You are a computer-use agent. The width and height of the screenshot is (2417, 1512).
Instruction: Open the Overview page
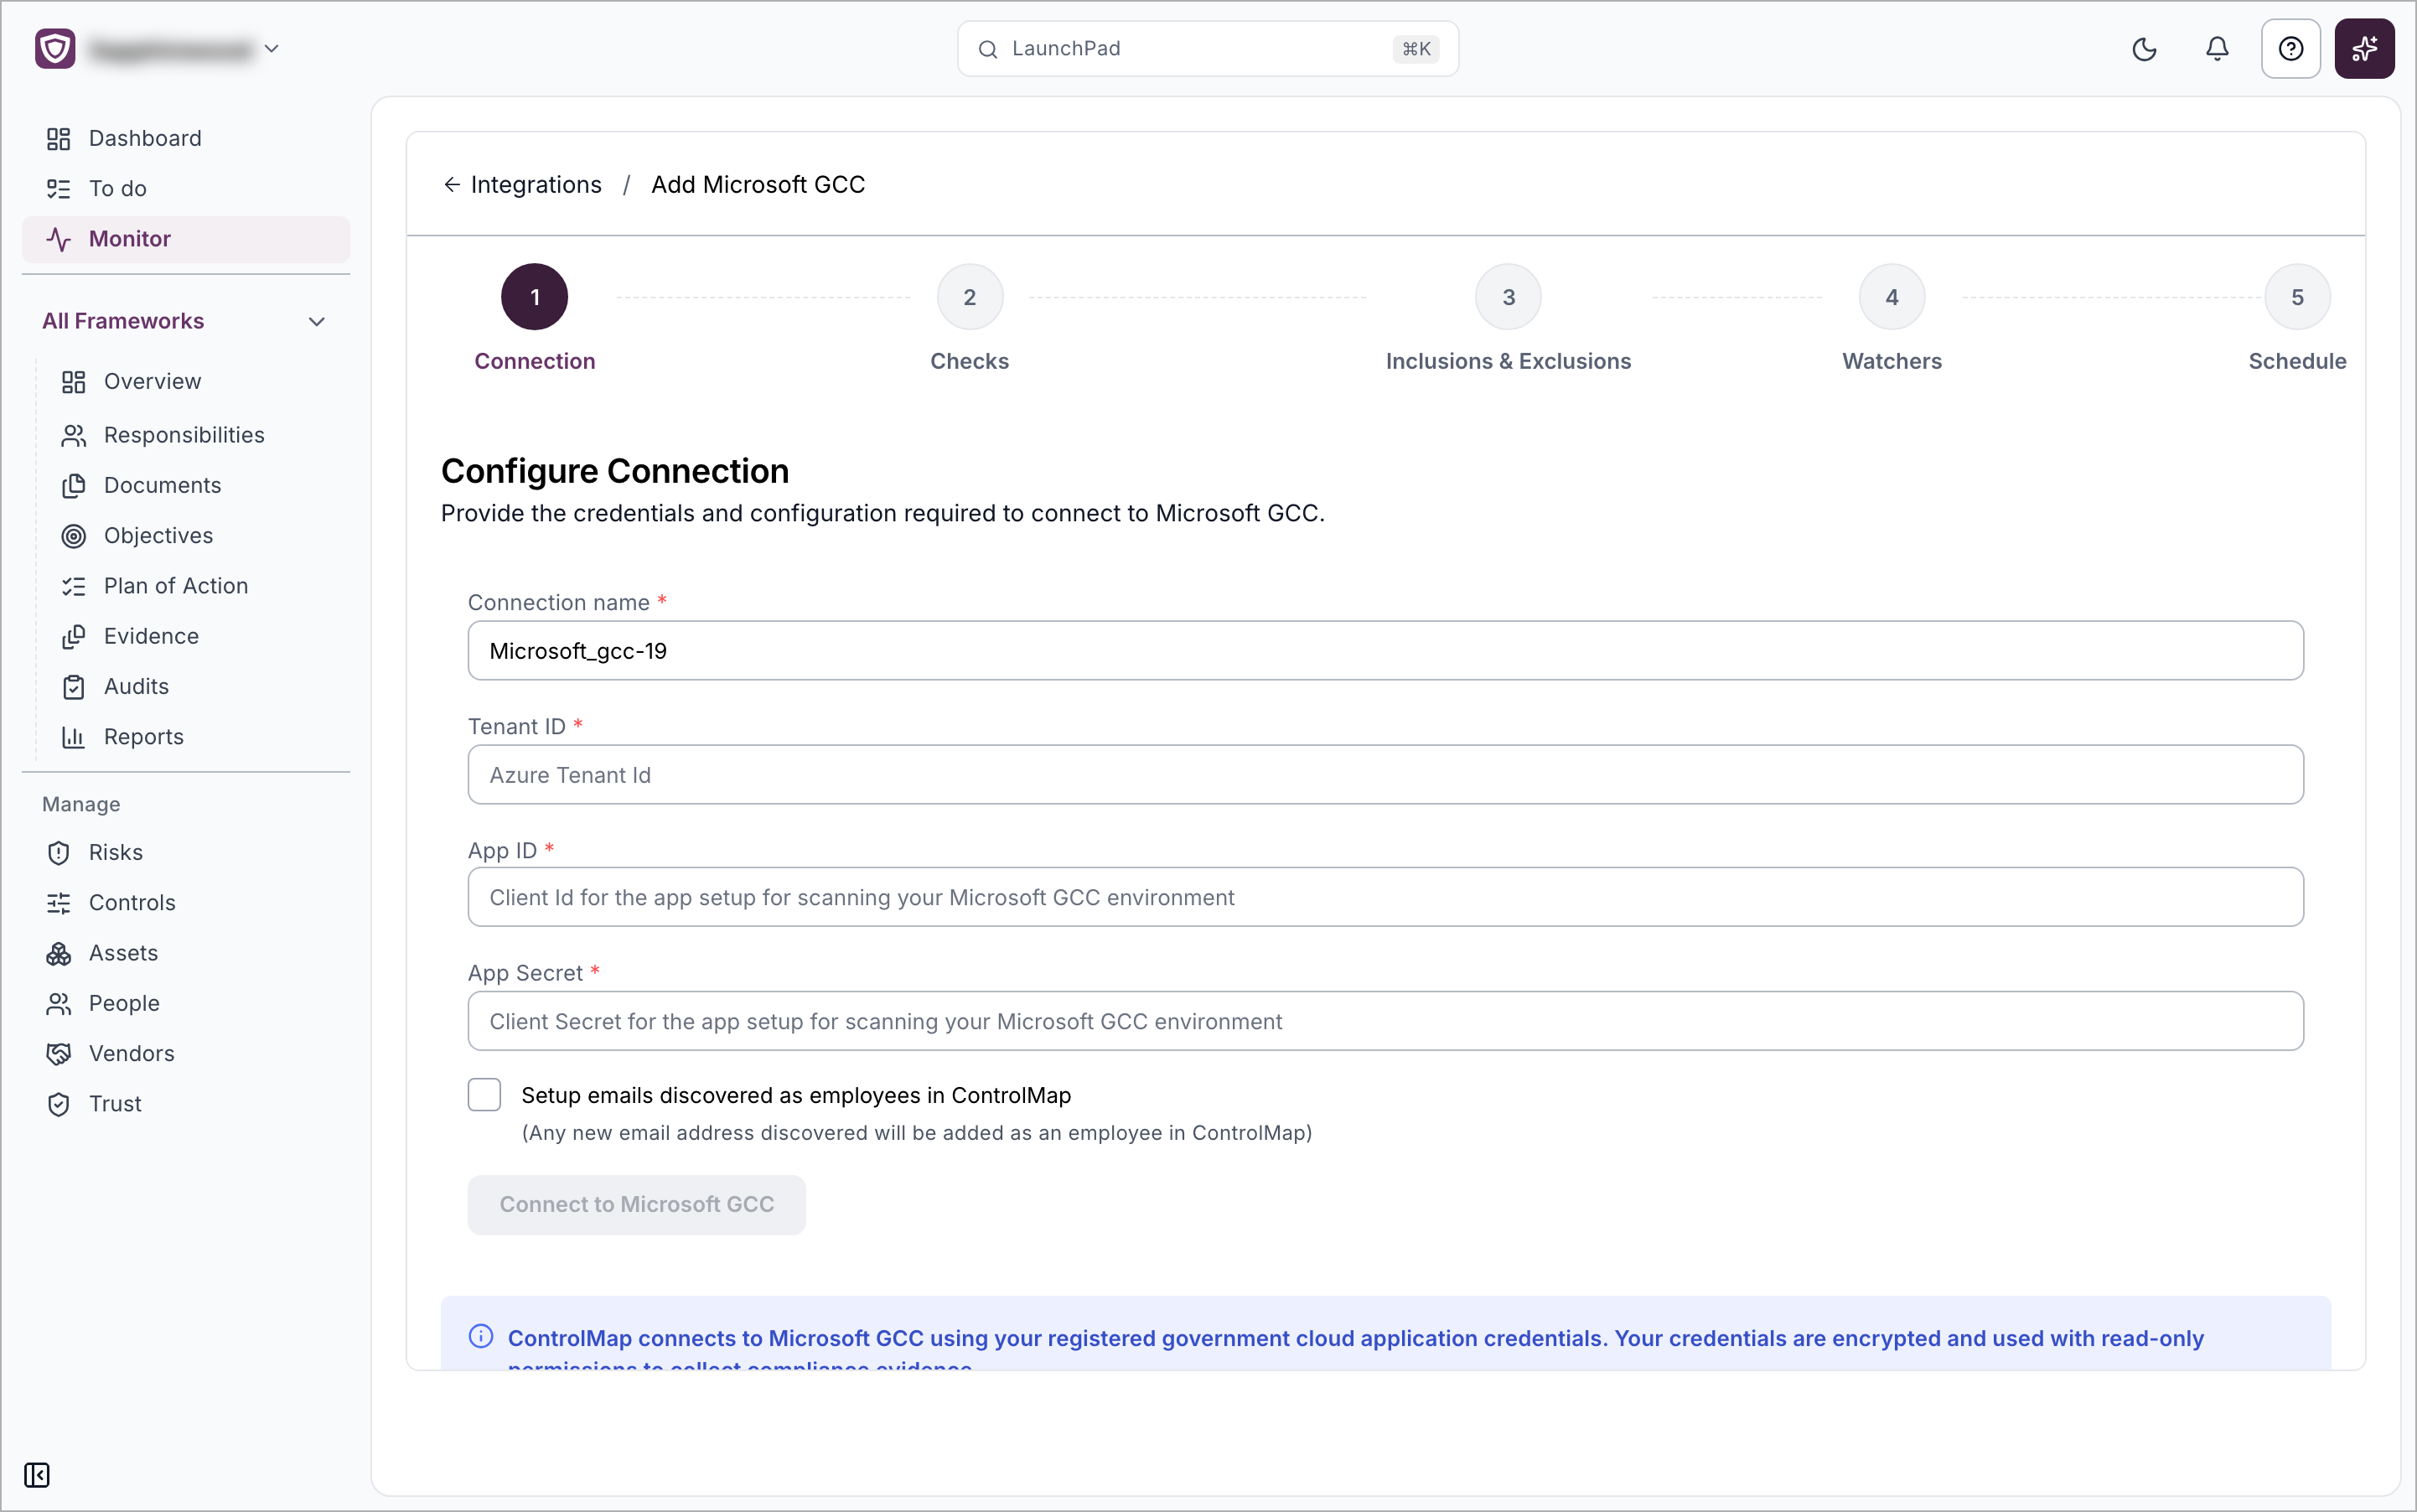pyautogui.click(x=192, y=381)
